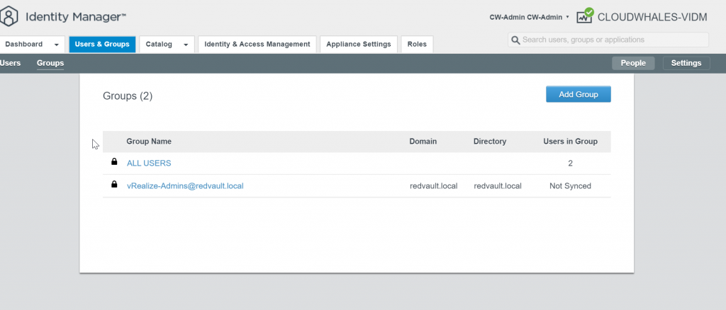The image size is (726, 310).
Task: Switch to the Roles tab
Action: pos(417,45)
